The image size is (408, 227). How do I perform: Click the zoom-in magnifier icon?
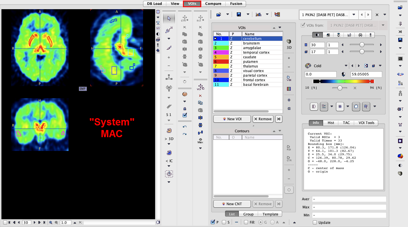51,222
